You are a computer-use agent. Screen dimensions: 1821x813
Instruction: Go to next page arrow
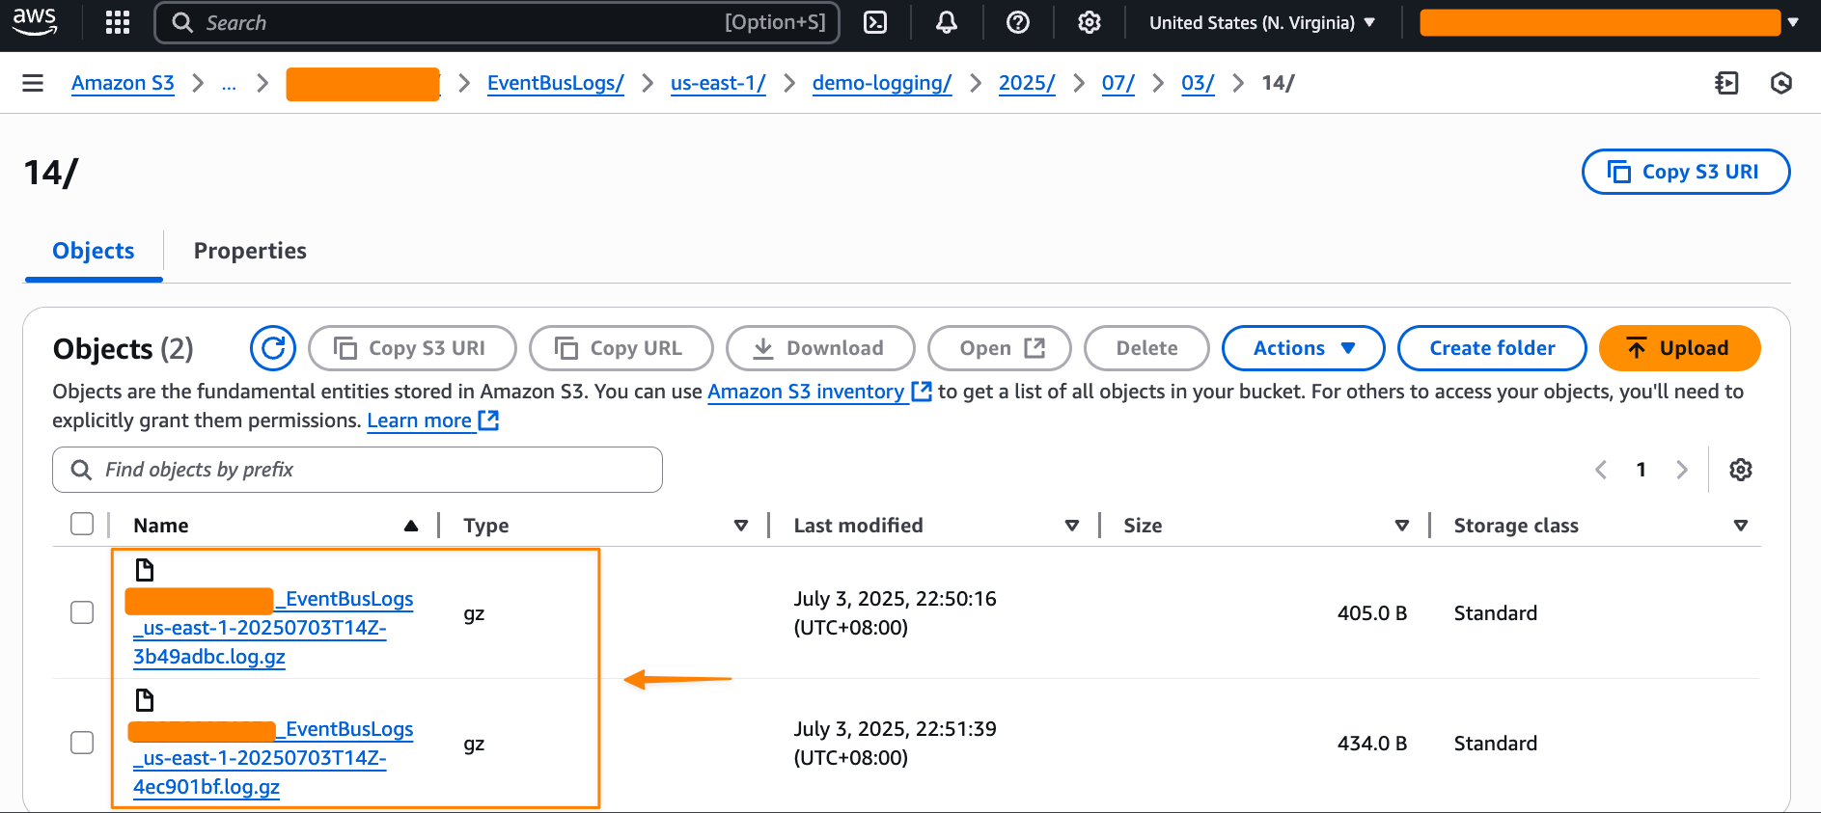tap(1682, 470)
